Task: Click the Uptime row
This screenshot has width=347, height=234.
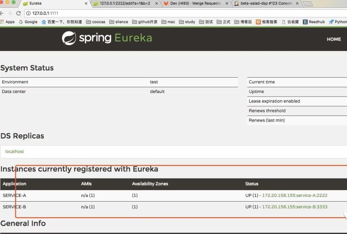Action: [297, 92]
